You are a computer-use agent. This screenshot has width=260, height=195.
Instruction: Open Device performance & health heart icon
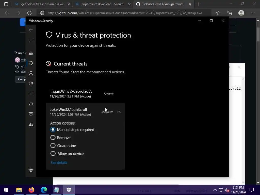[x=31, y=114]
